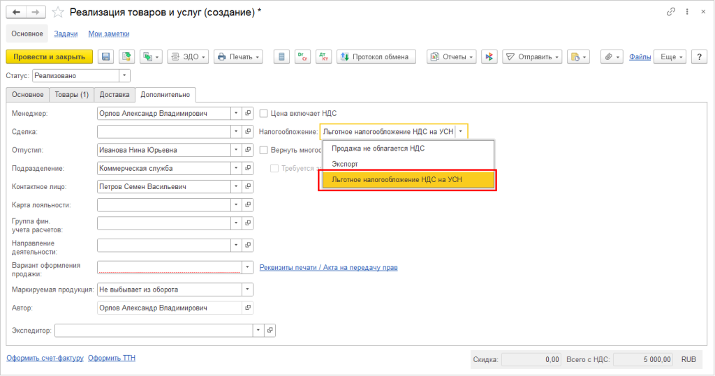Enable 'Цена включает НДС' checkbox

(x=263, y=114)
